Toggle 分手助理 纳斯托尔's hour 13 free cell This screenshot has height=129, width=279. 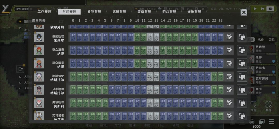(x=156, y=90)
